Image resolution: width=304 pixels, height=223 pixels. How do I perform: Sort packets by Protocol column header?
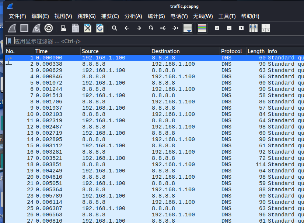click(231, 51)
